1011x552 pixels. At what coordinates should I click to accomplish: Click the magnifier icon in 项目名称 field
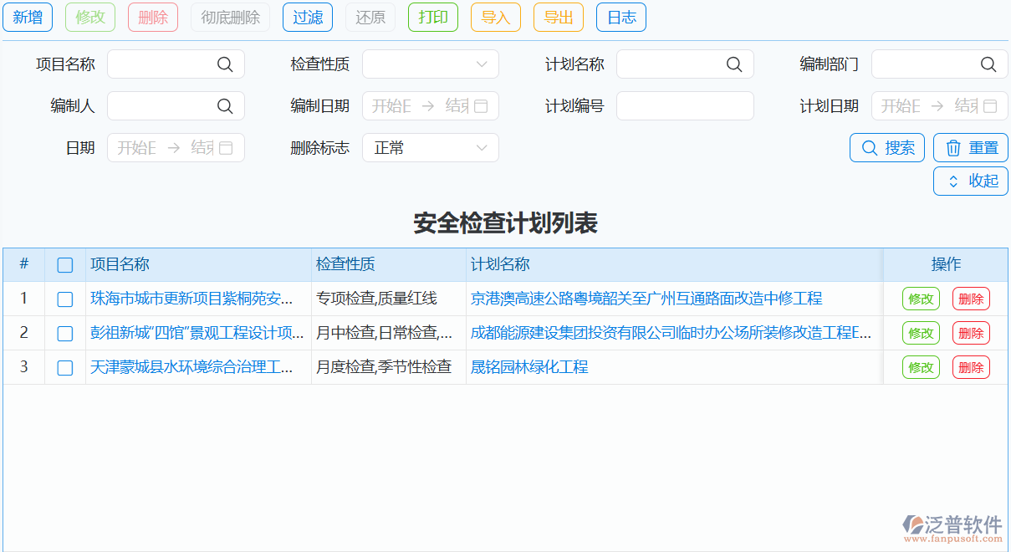tap(225, 64)
